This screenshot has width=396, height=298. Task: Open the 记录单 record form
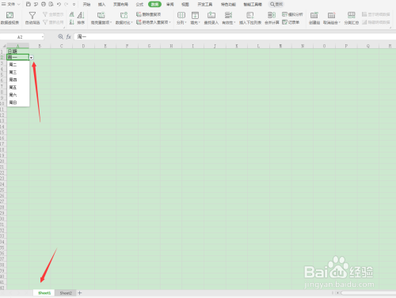pyautogui.click(x=291, y=22)
